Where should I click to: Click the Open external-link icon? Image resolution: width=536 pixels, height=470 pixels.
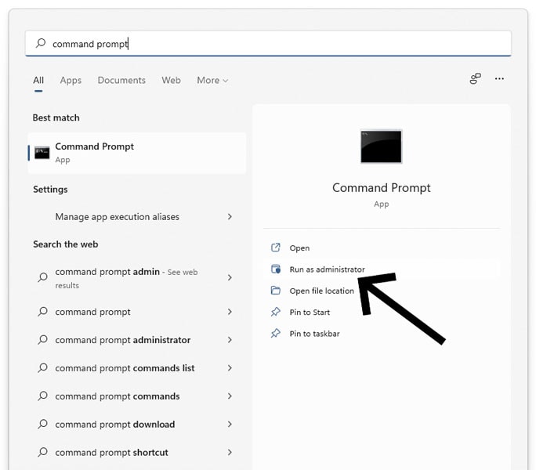click(x=276, y=248)
